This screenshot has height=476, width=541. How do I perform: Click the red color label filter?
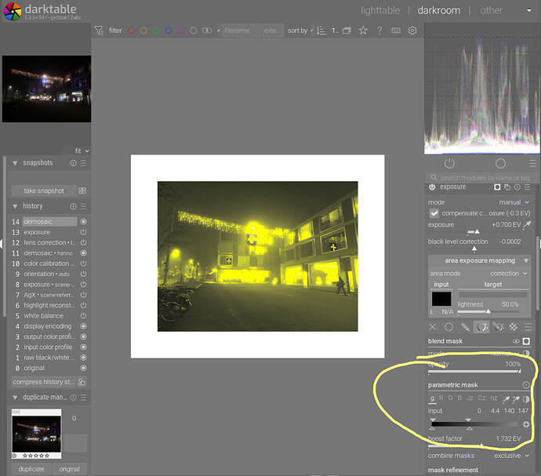(x=132, y=31)
